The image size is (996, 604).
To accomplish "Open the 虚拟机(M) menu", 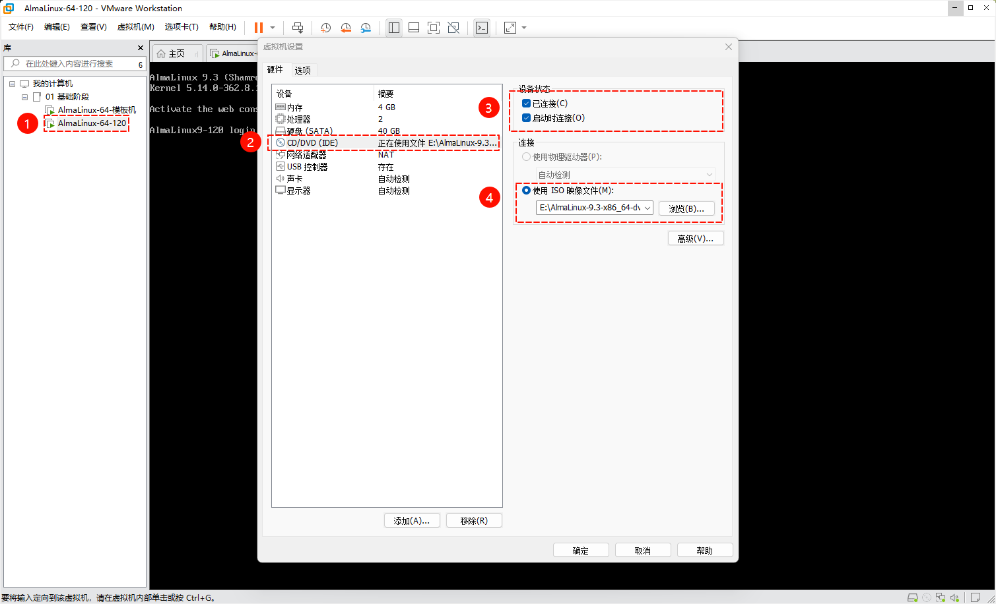I will pyautogui.click(x=135, y=27).
